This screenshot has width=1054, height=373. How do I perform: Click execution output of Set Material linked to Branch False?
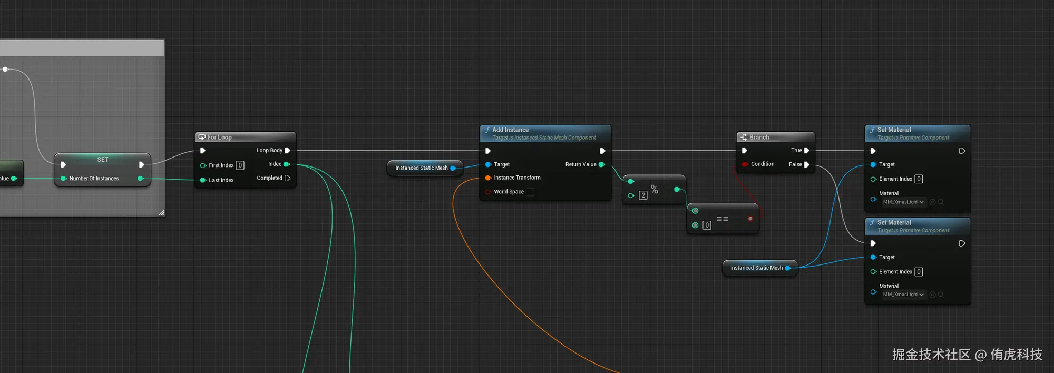pos(962,243)
